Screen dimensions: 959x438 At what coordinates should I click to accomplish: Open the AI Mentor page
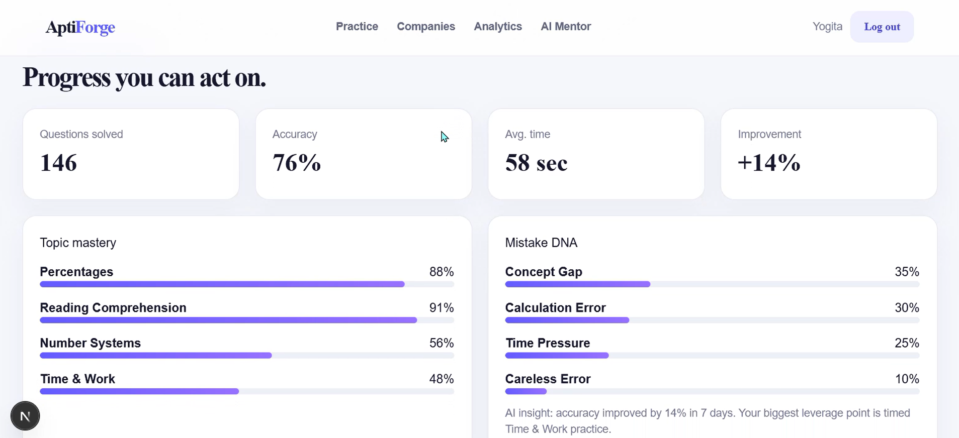tap(566, 27)
